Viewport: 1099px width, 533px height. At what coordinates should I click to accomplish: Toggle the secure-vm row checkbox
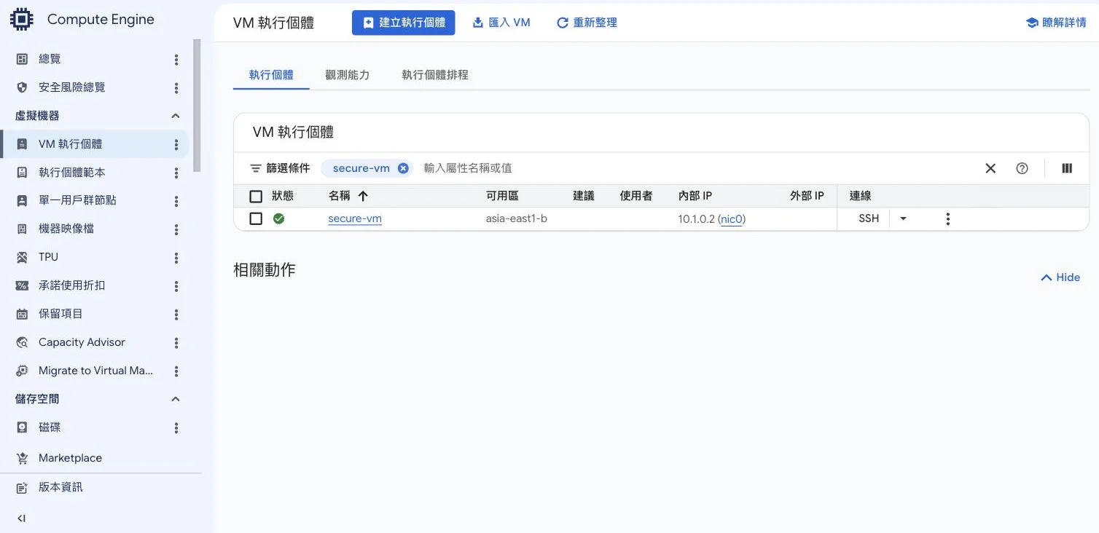point(256,218)
